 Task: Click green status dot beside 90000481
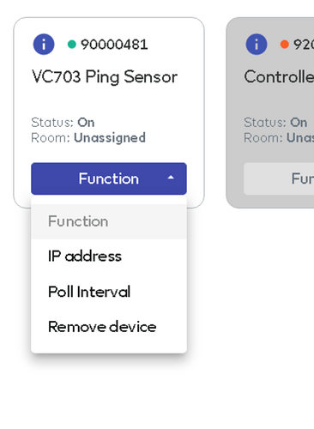pyautogui.click(x=72, y=45)
